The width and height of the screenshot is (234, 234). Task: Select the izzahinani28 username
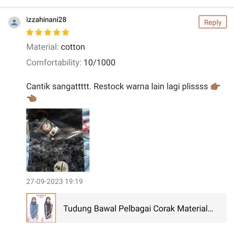pos(46,20)
